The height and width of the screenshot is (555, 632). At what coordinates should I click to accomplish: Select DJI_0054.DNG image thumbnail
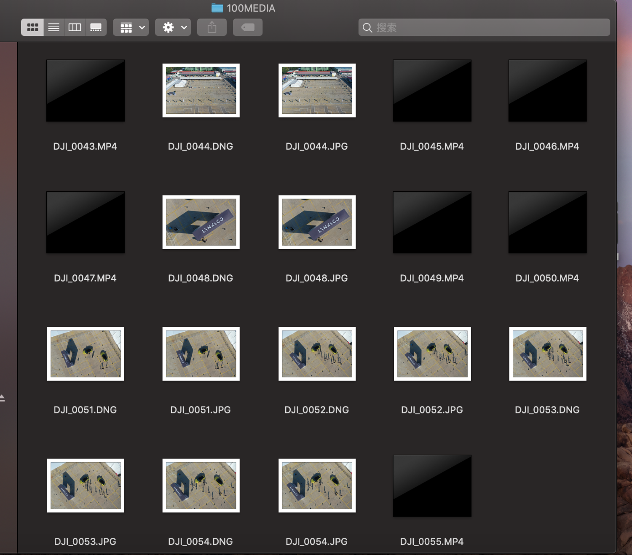201,485
